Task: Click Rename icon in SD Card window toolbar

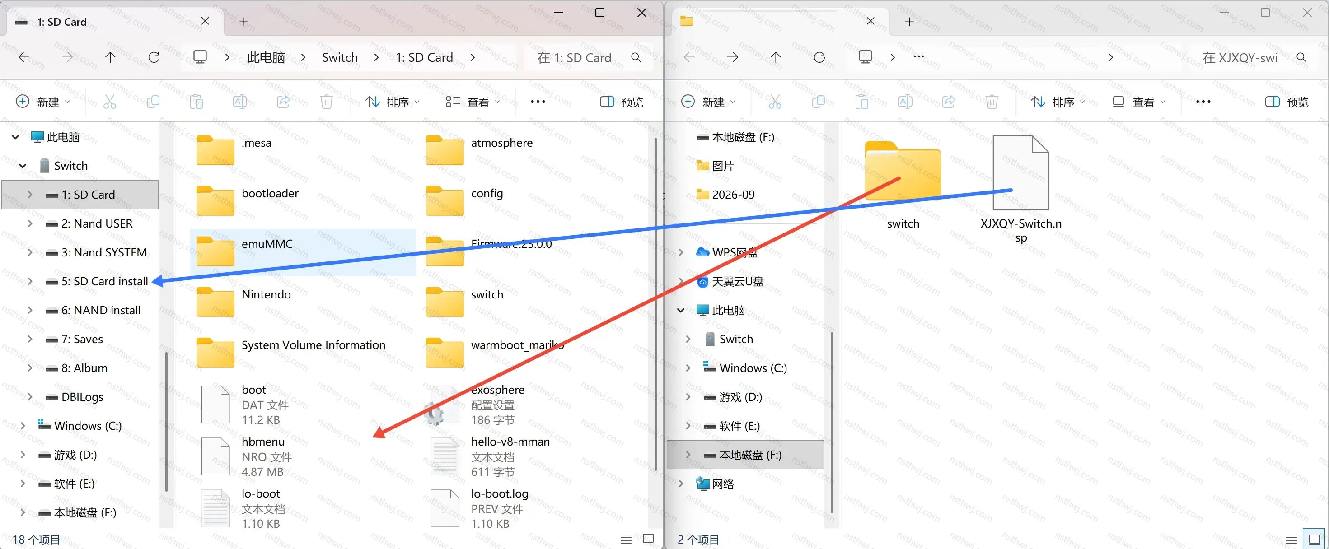Action: tap(240, 102)
